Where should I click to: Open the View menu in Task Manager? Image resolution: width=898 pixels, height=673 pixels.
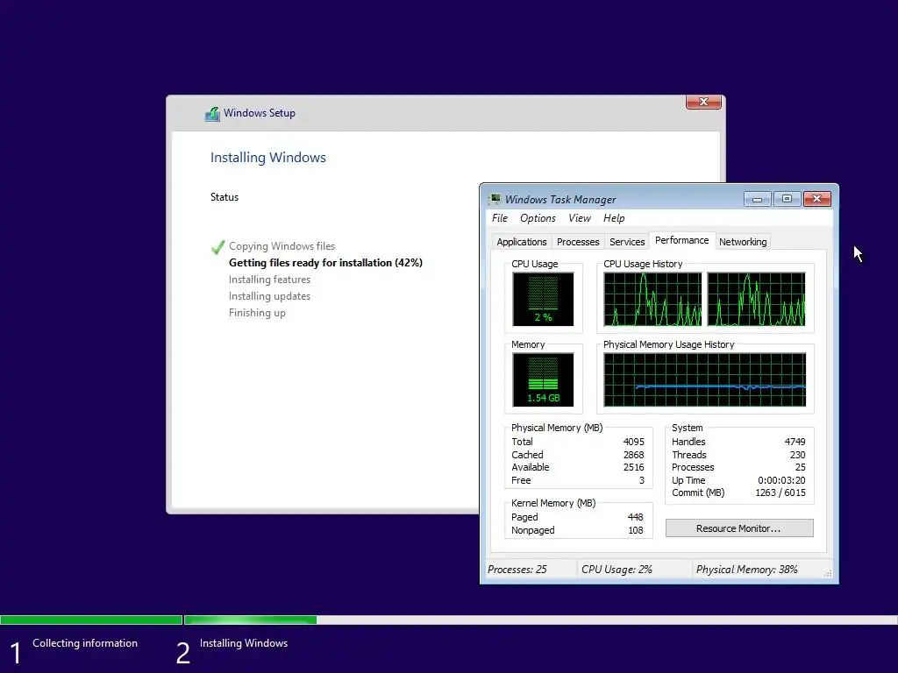[x=580, y=218]
